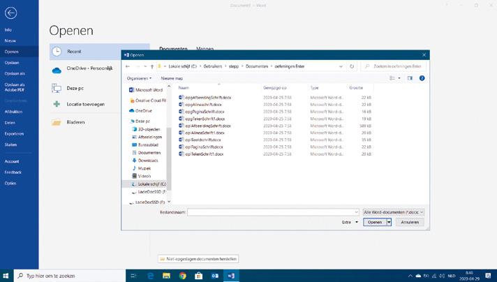Select file oplTekenSchrift1.docx
The height and width of the screenshot is (282, 497).
tap(201, 154)
